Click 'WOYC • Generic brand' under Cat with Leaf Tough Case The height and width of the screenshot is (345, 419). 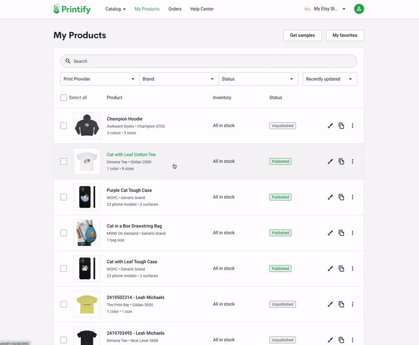pos(126,269)
